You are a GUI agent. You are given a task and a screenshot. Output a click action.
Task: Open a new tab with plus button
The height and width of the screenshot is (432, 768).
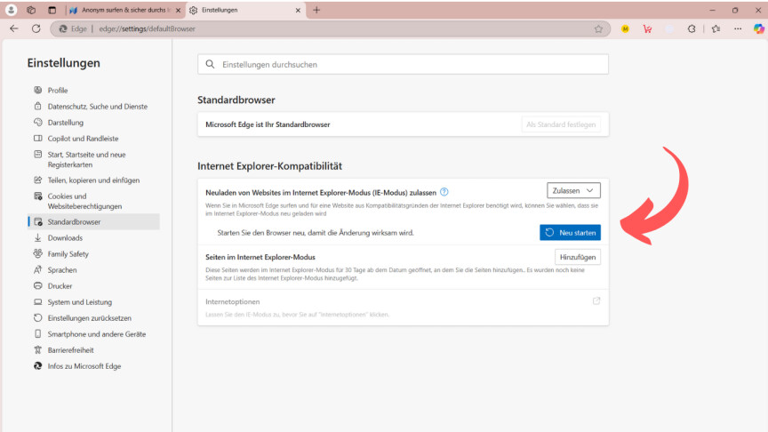[x=316, y=10]
